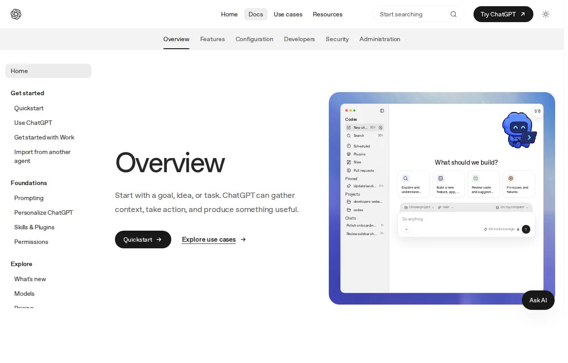Viewport: 568px width, 363px height.
Task: Open Resources in the top navigation
Action: tap(327, 14)
